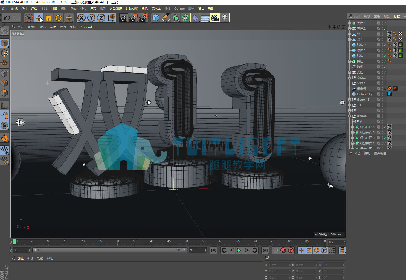The image size is (406, 280).
Task: Expand the 细分曲面.4 object
Action: (352, 127)
